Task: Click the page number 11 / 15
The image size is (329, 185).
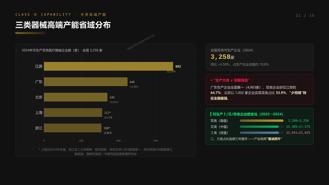Action: pos(305,15)
